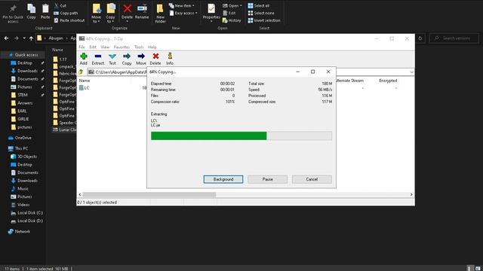The height and width of the screenshot is (271, 483).
Task: Open the New item dropdown
Action: [182, 5]
